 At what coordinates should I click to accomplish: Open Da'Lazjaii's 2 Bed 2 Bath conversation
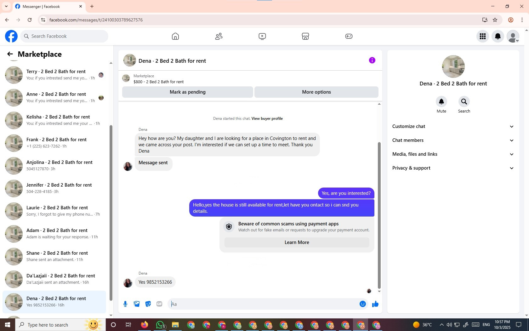(54, 279)
